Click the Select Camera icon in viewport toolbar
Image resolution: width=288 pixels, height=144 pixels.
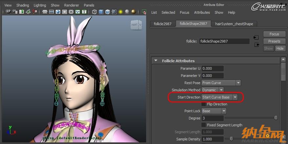point(8,12)
